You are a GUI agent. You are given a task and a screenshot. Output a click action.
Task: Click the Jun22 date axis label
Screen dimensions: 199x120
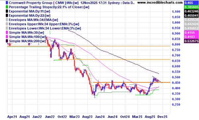click(50, 117)
